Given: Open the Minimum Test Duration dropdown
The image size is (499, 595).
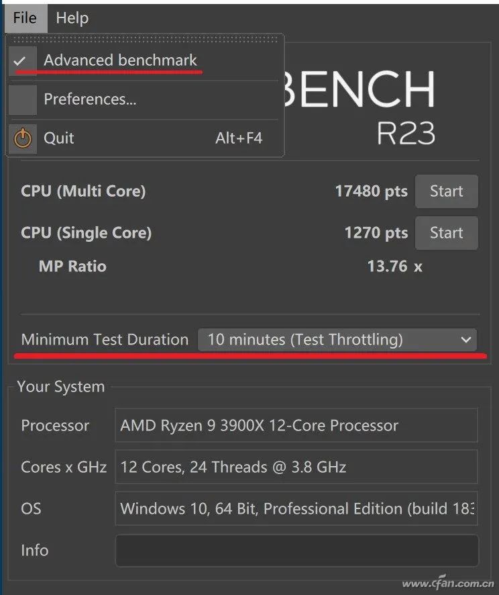Looking at the screenshot, I should (x=337, y=340).
